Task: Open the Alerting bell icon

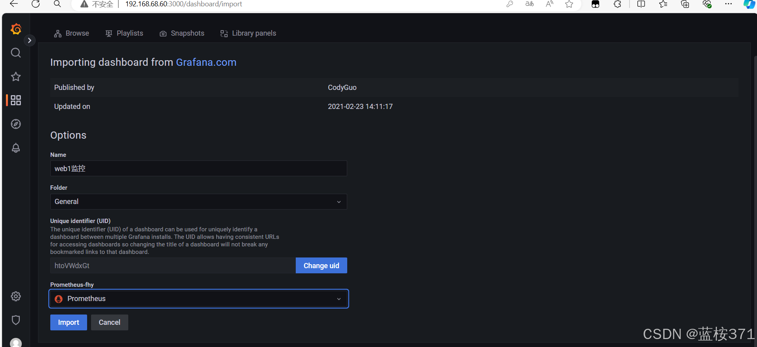Action: [16, 148]
